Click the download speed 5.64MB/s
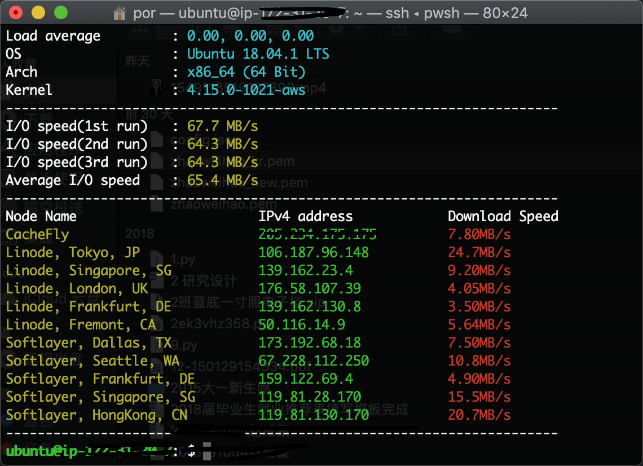The width and height of the screenshot is (643, 466). pos(479,325)
